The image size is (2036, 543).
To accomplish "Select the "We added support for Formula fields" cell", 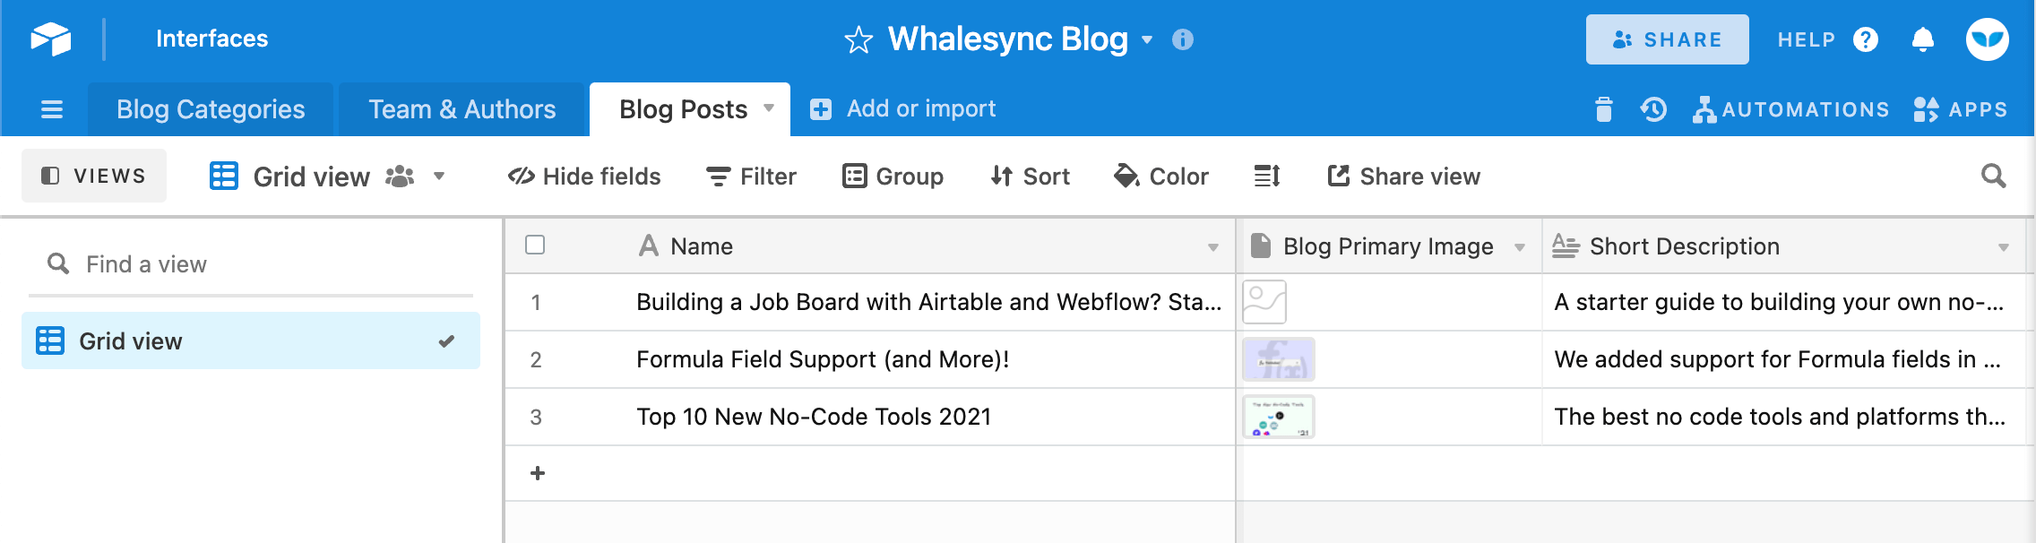I will click(x=1783, y=359).
